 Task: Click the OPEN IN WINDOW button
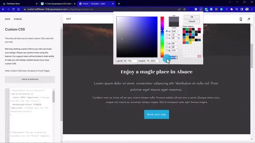pyautogui.click(x=30, y=79)
